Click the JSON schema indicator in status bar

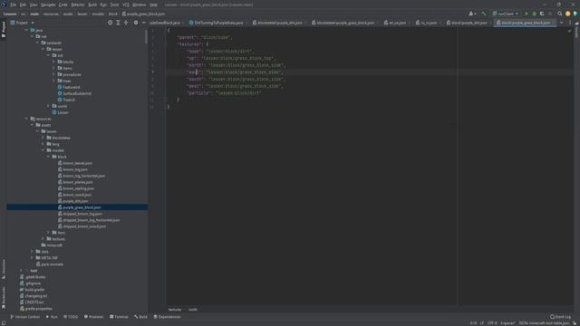(544, 322)
